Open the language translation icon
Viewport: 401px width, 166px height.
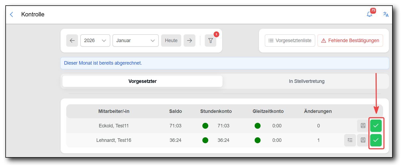386,14
